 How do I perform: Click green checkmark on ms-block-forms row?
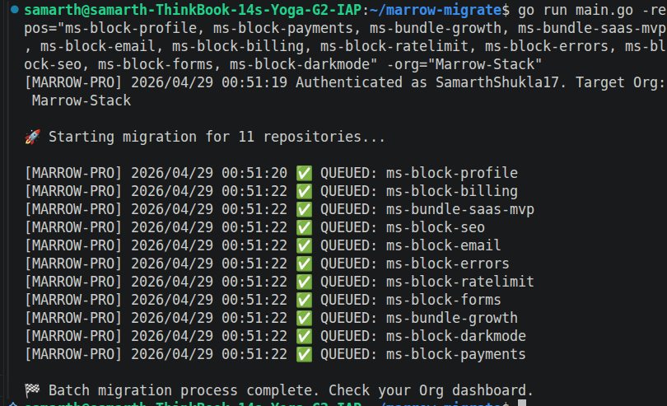coord(304,300)
